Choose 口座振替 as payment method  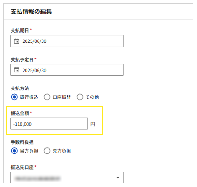47,97
